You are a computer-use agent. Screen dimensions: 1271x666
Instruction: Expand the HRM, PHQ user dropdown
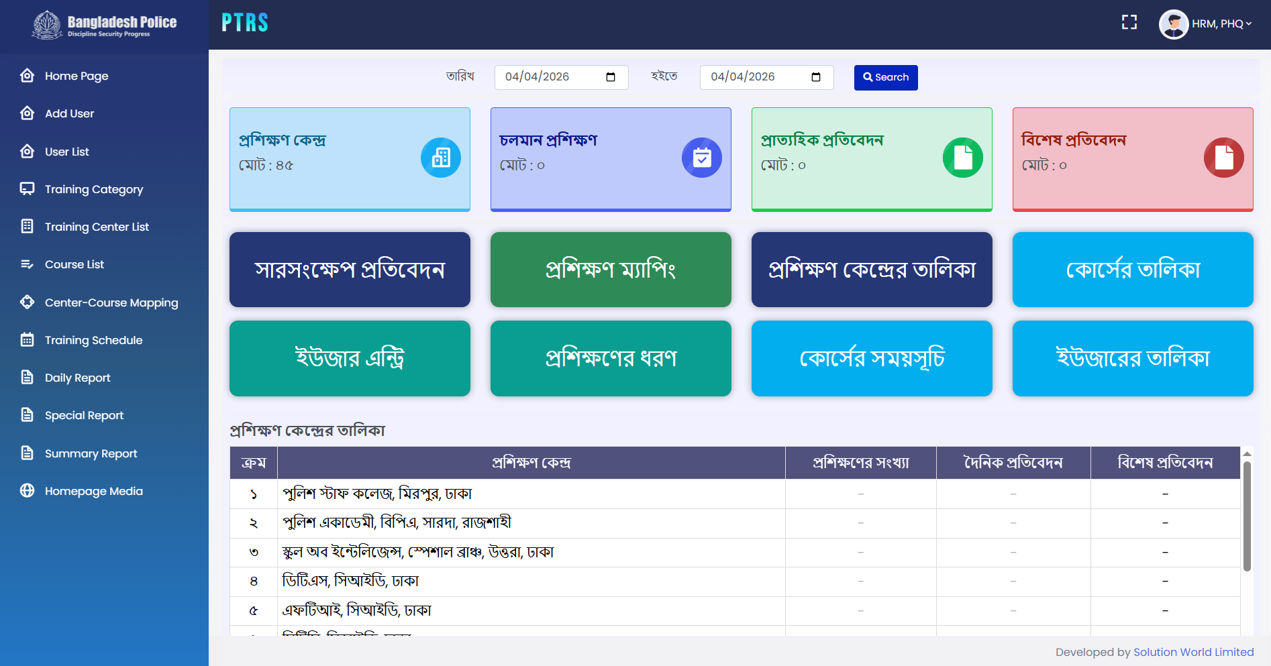(1221, 24)
